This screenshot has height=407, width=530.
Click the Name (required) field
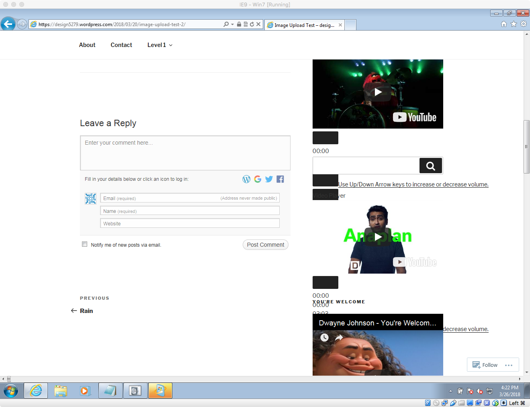[190, 211]
